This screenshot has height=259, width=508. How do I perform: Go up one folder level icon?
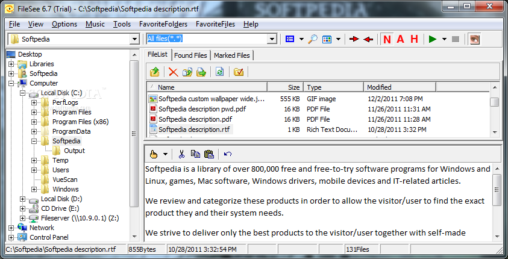pyautogui.click(x=154, y=72)
